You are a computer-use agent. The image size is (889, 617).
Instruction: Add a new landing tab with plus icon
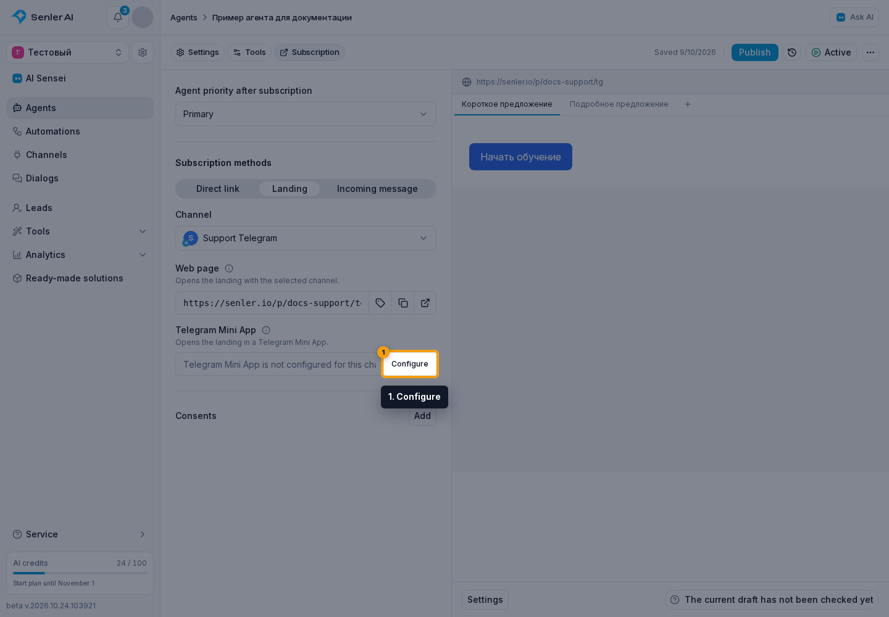(688, 104)
